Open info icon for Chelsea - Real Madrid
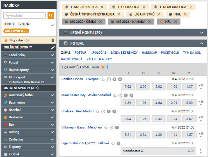Viewport: 208px width, 157px height. tap(109, 112)
